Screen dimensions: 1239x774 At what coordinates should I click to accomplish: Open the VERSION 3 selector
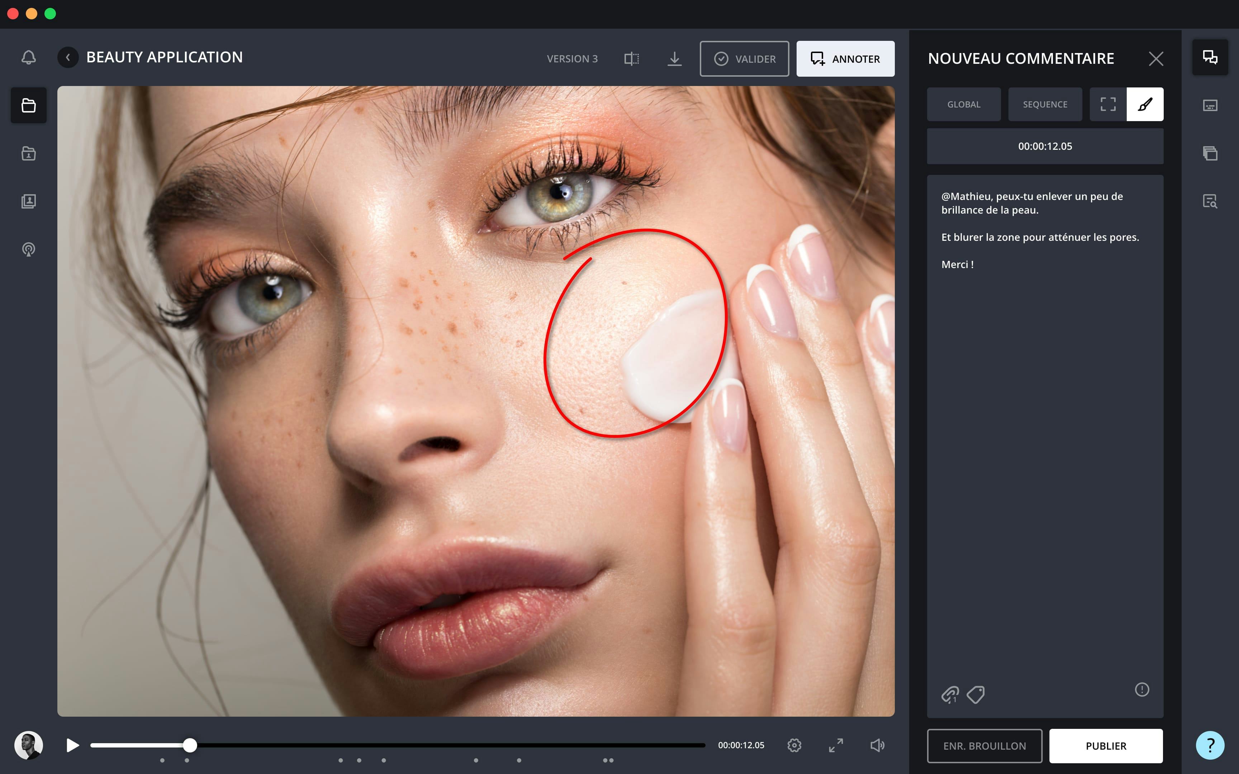point(572,59)
